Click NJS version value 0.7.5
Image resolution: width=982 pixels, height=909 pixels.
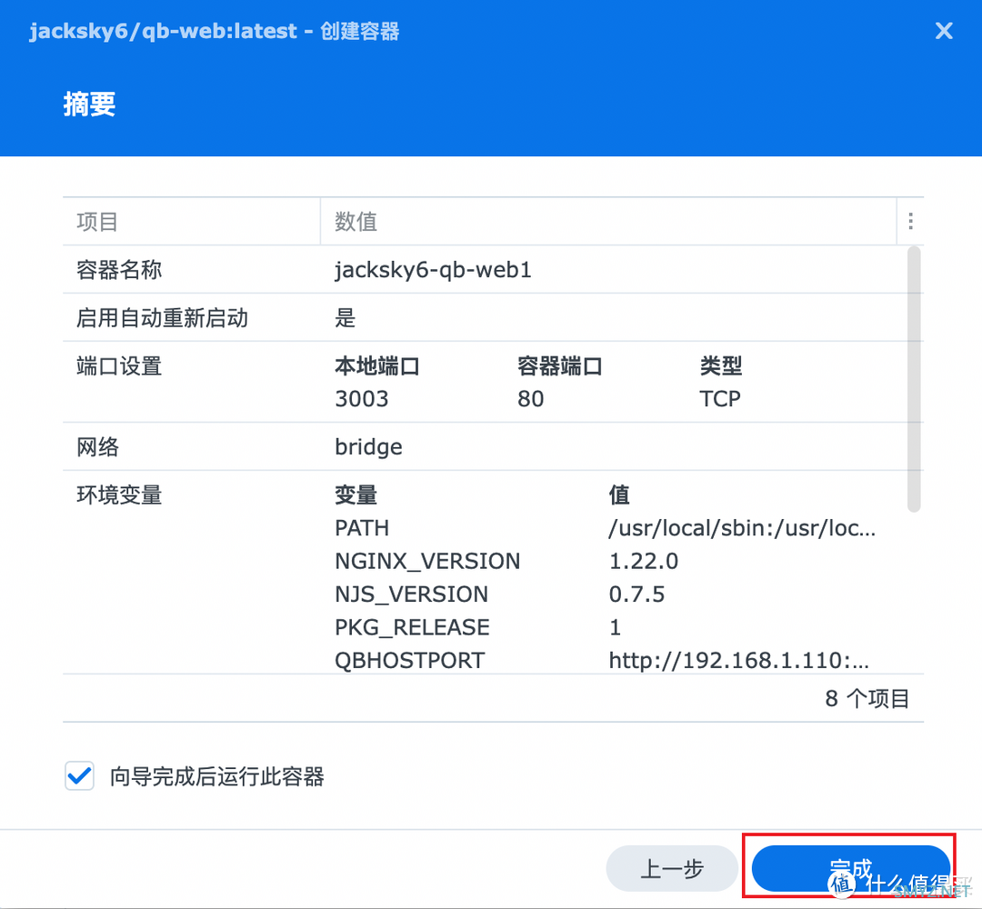point(636,594)
